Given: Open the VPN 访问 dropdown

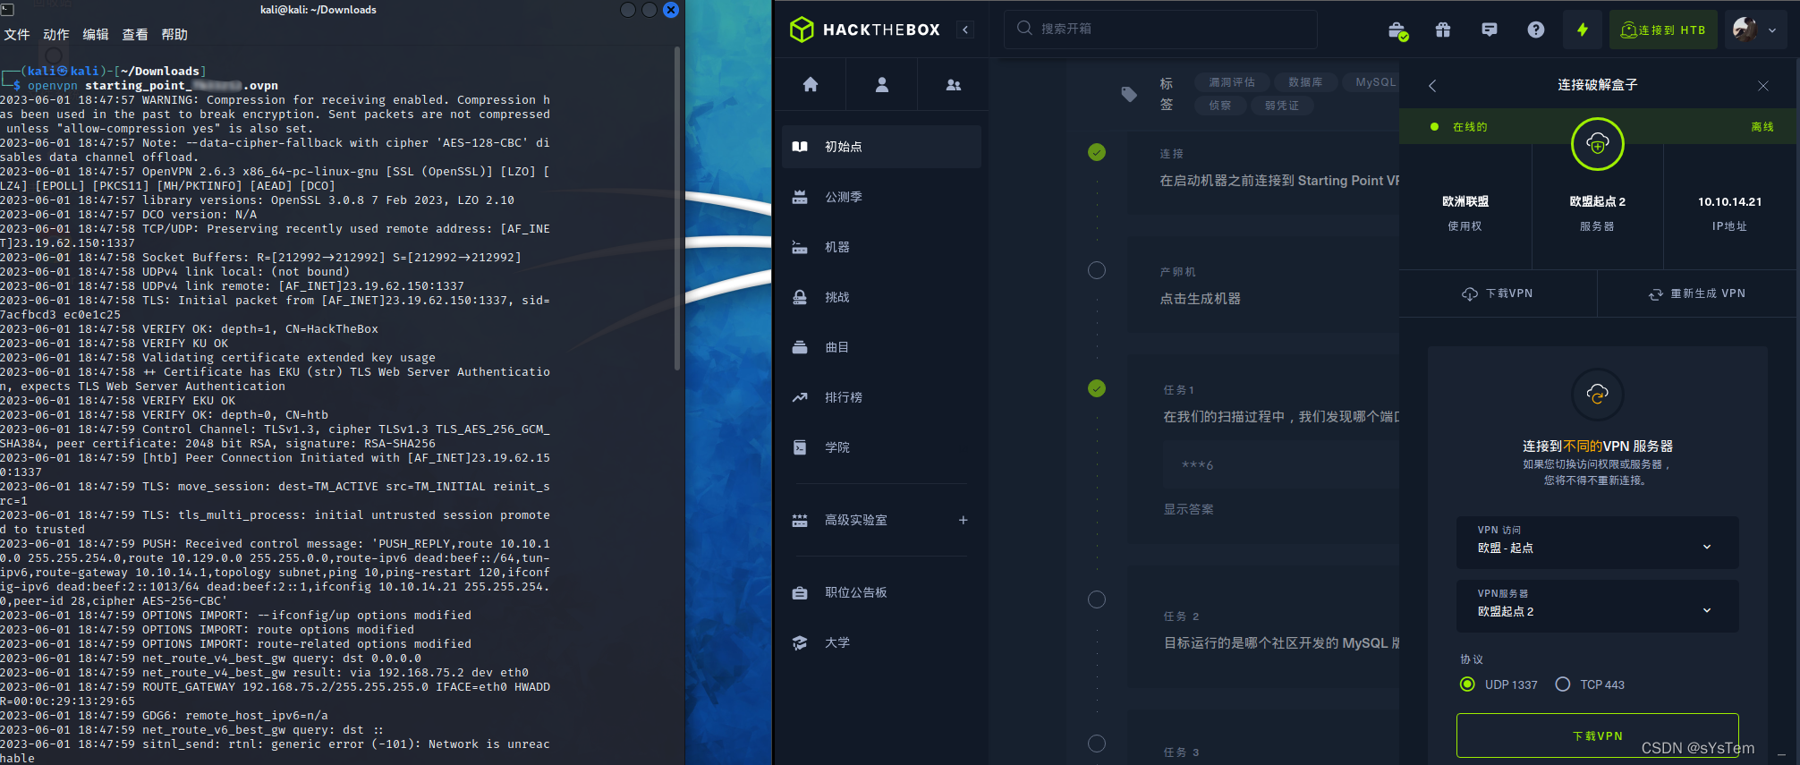Looking at the screenshot, I should [x=1598, y=542].
